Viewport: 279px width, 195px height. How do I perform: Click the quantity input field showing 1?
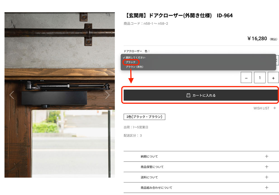[x=259, y=78]
